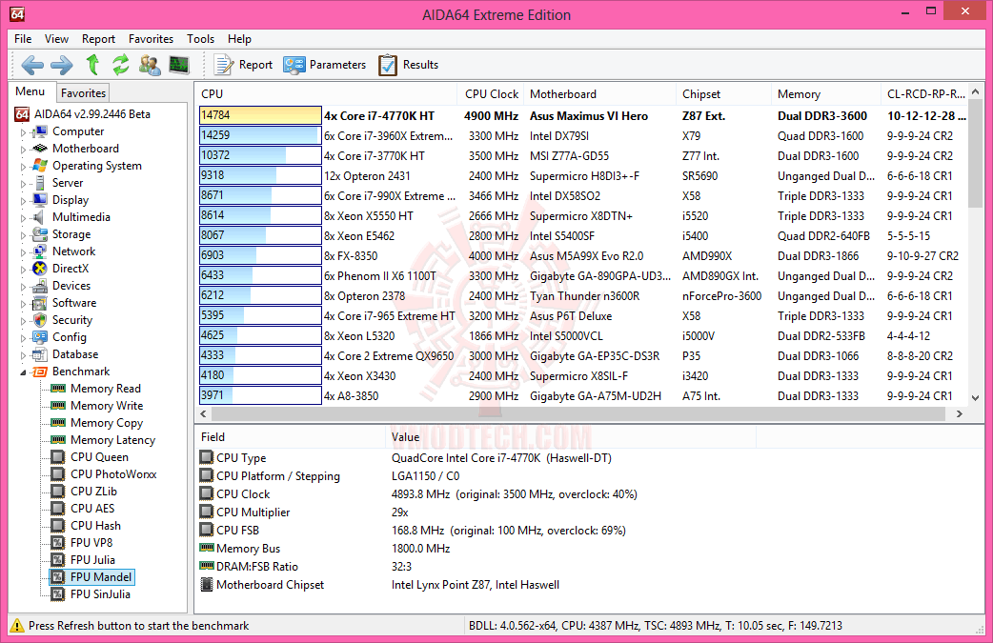
Task: Sort by the Motherboard column header
Action: click(600, 93)
